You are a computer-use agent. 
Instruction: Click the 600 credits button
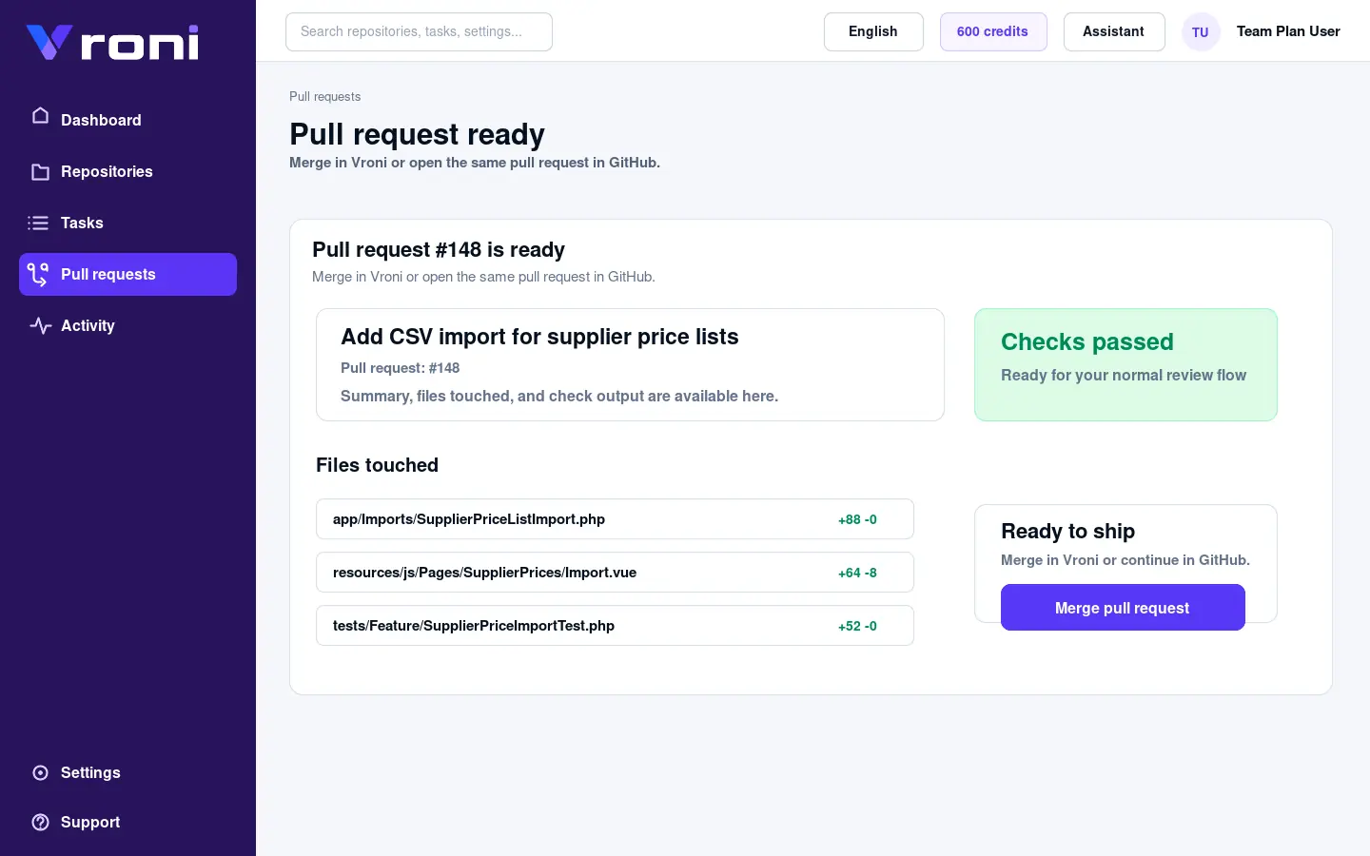993,31
